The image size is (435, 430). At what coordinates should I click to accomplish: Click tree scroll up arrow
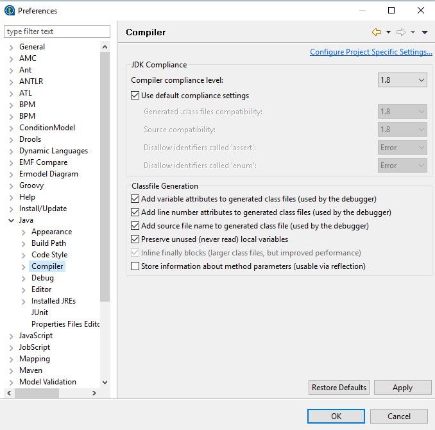coord(105,47)
